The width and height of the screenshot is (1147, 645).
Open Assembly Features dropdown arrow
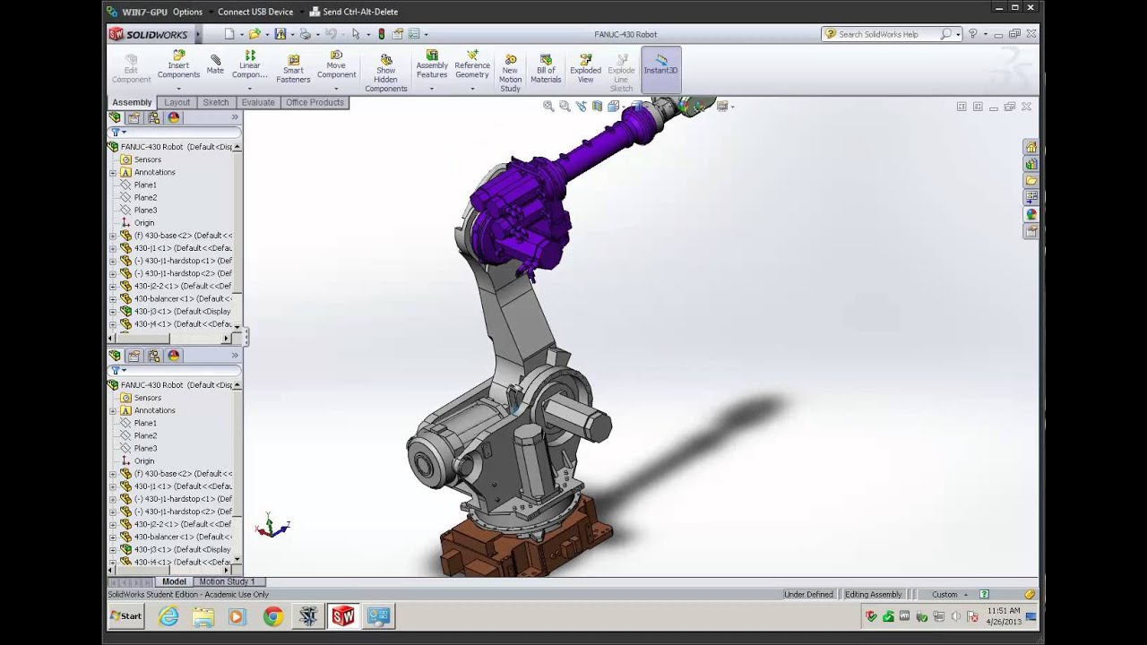[x=432, y=88]
